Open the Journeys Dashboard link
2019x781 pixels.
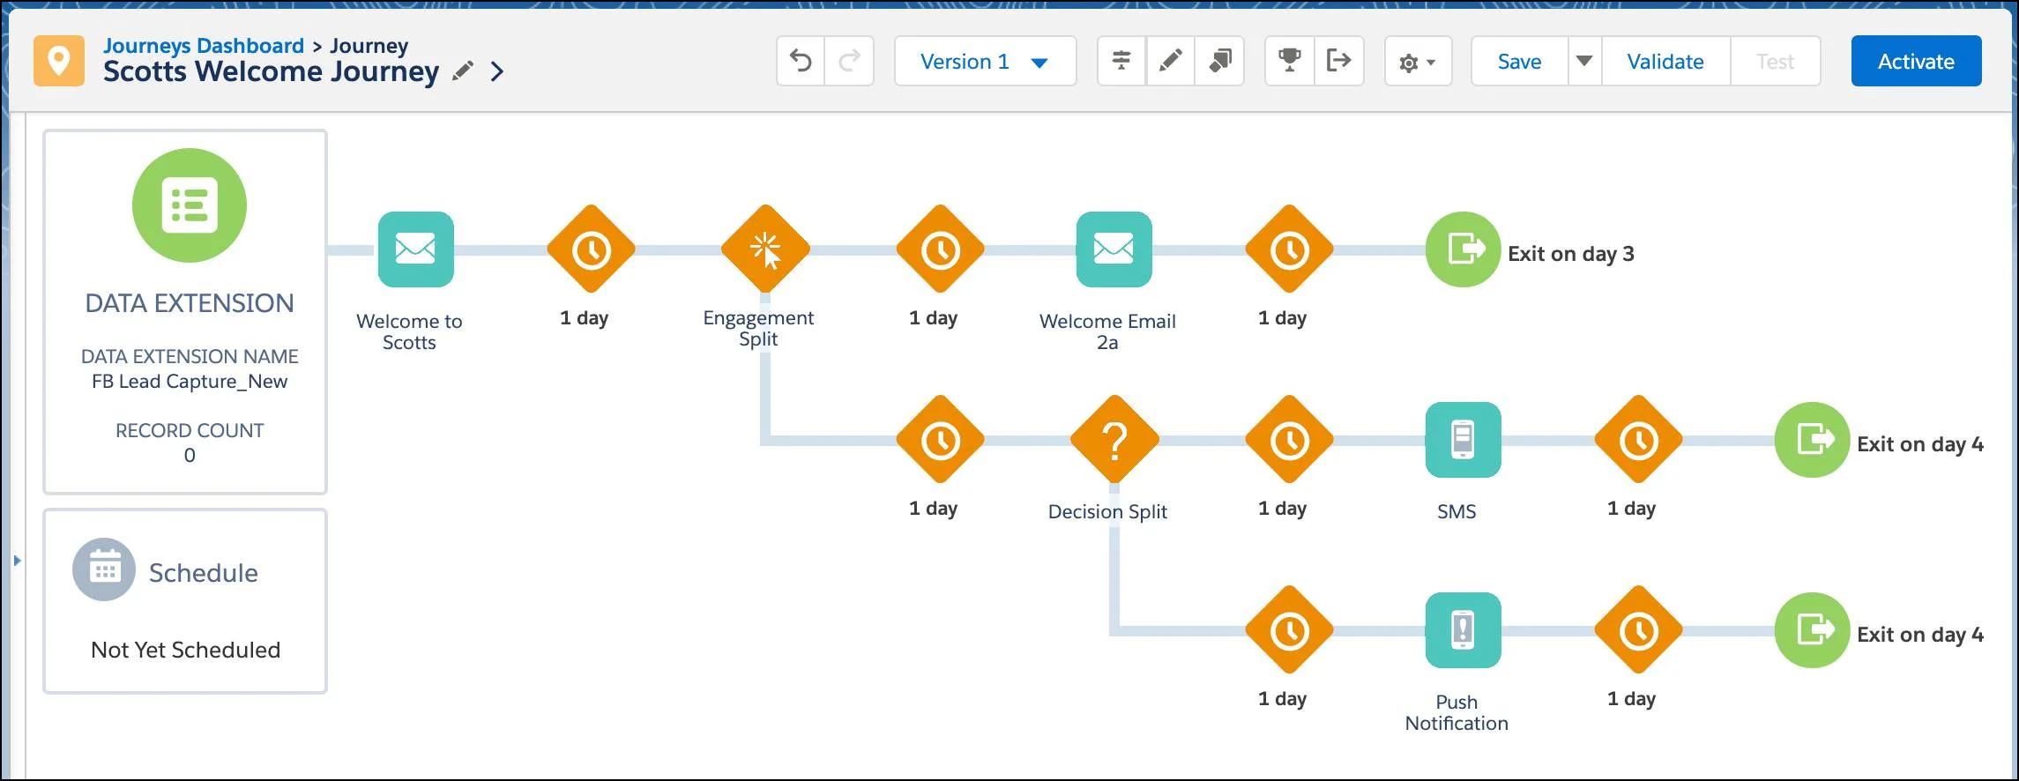pyautogui.click(x=204, y=45)
